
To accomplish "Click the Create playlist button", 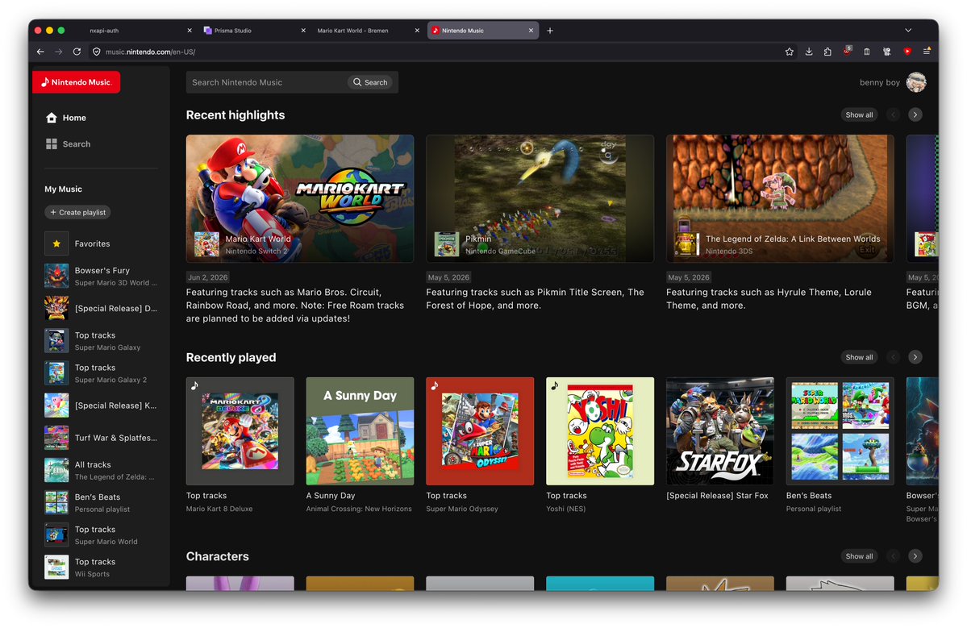I will click(77, 212).
